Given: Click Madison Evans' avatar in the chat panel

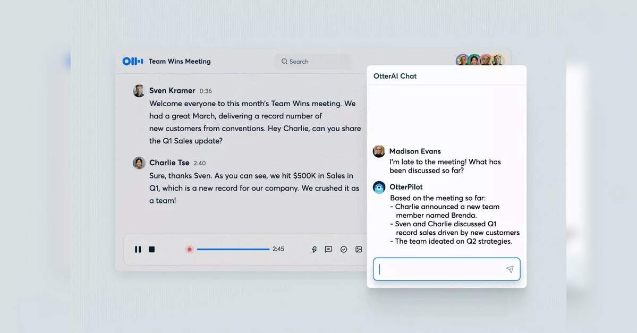Looking at the screenshot, I should pyautogui.click(x=379, y=151).
